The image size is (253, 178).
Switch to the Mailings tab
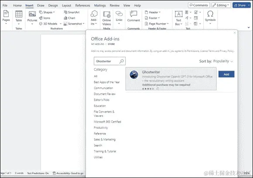pyautogui.click(x=100, y=5)
